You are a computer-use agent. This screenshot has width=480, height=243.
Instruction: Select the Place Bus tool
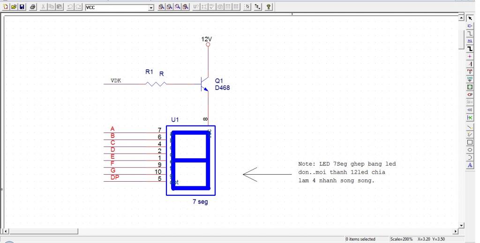[x=470, y=49]
